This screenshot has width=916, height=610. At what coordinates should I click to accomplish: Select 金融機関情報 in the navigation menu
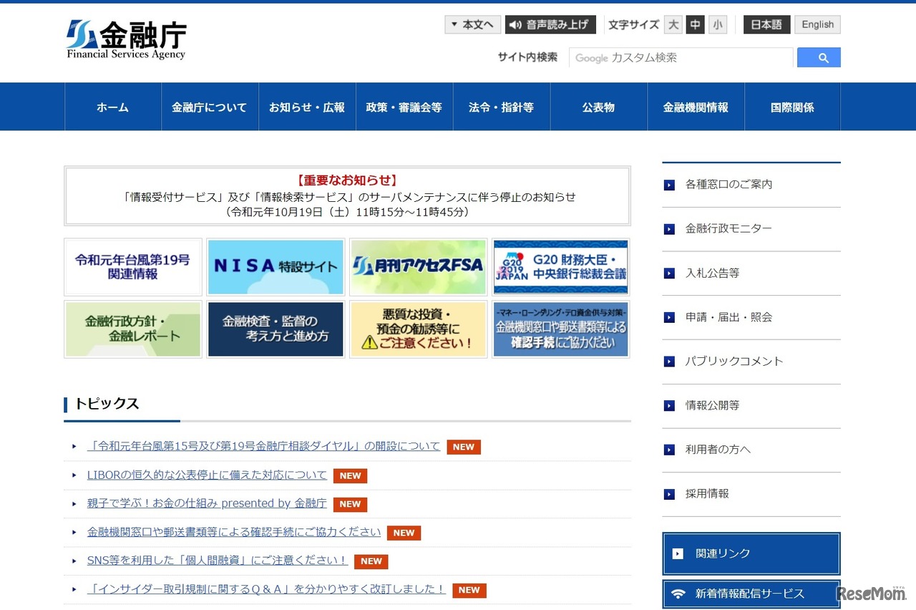696,106
